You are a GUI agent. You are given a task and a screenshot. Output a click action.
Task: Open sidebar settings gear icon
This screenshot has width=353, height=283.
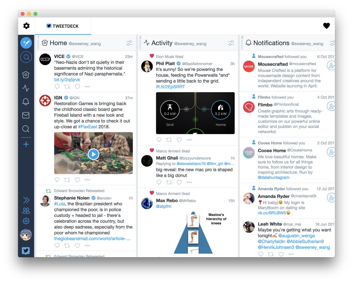pyautogui.click(x=26, y=221)
